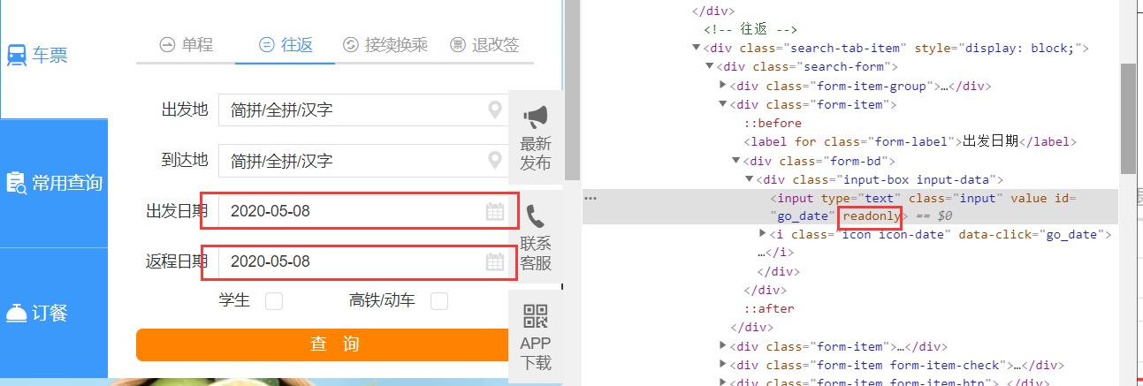This screenshot has height=386, width=1143.
Task: Click the DevTools vertical scrollbar
Action: point(1128,117)
